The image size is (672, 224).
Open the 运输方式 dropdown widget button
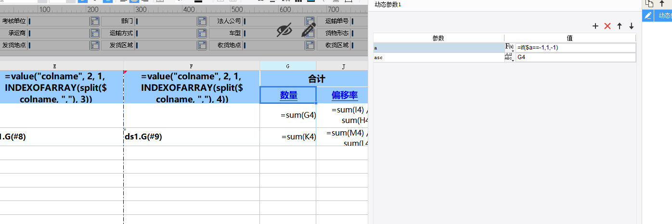coord(202,33)
